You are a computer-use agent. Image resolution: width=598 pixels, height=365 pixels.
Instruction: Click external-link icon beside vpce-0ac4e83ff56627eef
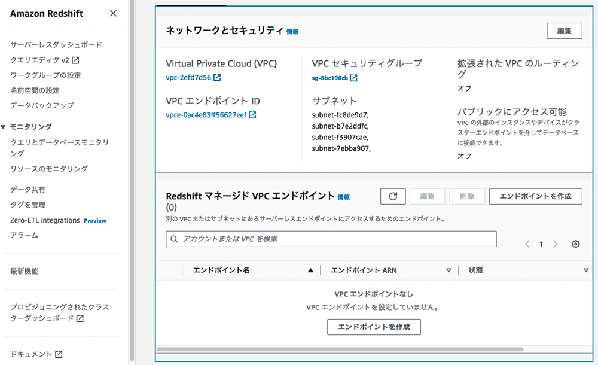[252, 115]
